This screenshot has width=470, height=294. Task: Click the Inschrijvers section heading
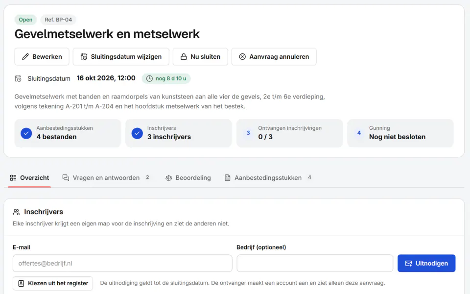click(44, 212)
